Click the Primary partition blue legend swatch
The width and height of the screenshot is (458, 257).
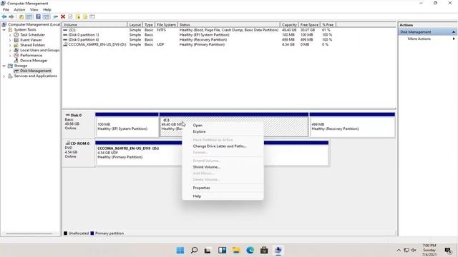point(92,233)
